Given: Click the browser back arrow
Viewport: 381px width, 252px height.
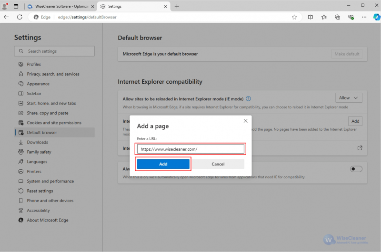Looking at the screenshot, I should (x=6, y=17).
